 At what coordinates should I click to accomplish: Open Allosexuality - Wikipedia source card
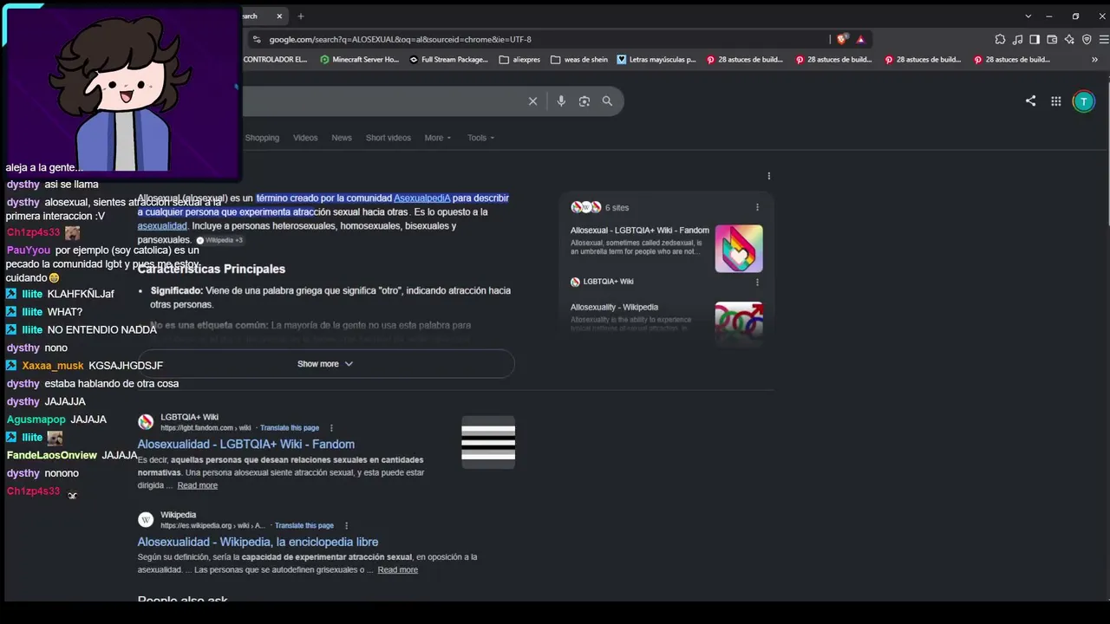pyautogui.click(x=614, y=308)
